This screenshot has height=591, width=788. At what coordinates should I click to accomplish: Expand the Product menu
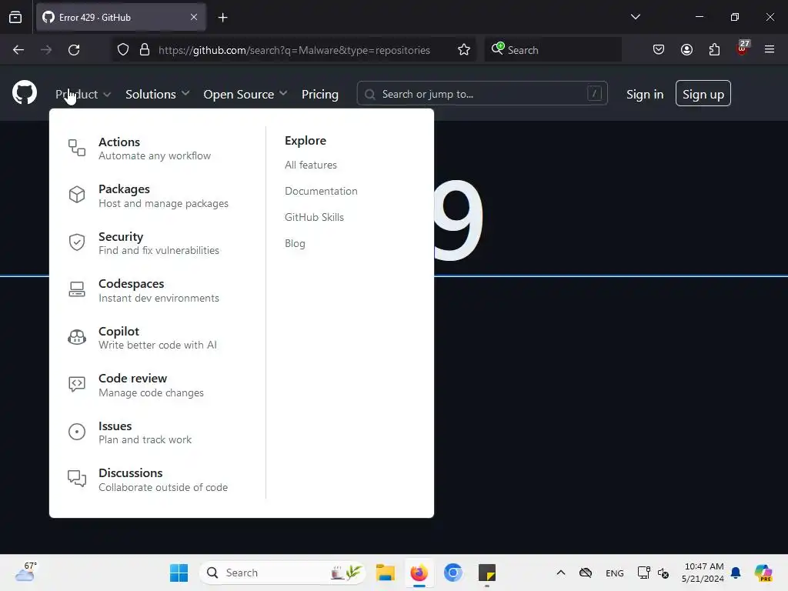point(83,94)
